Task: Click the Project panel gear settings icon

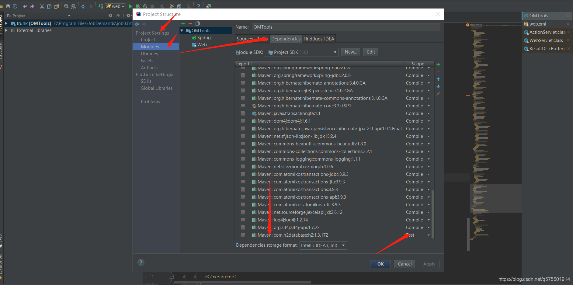Action: tap(128, 16)
